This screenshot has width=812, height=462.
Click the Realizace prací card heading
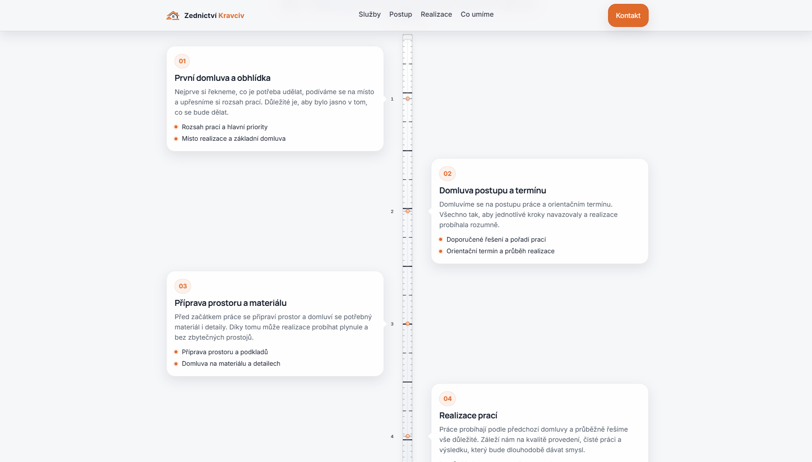468,415
